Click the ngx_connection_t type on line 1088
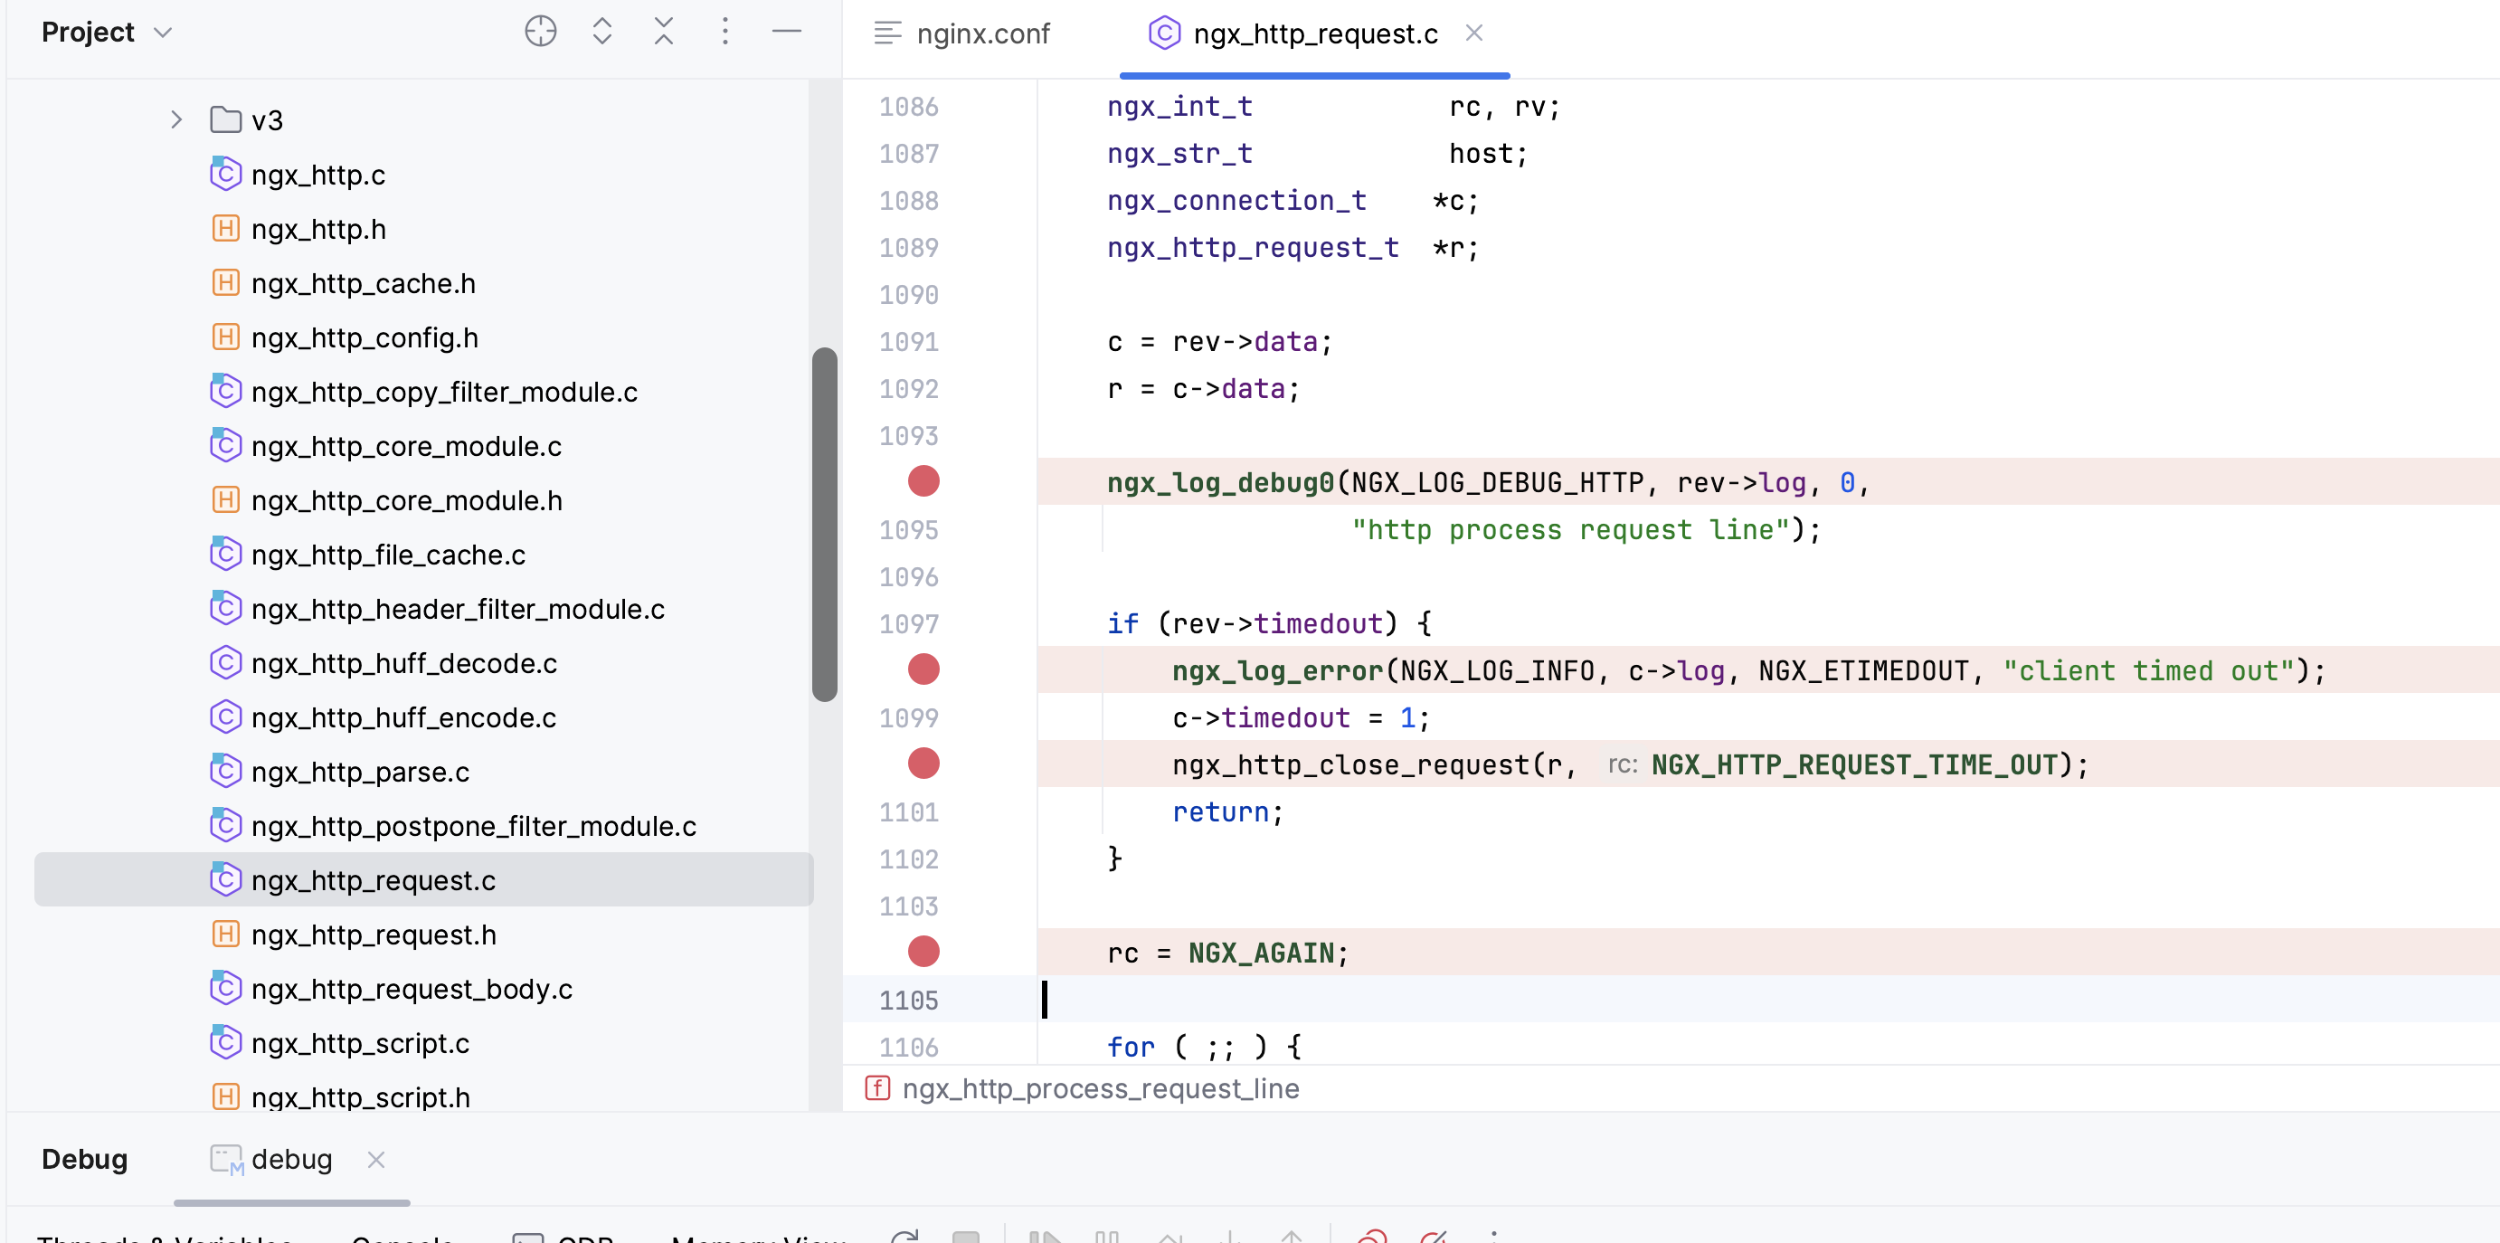Image resolution: width=2500 pixels, height=1243 pixels. tap(1236, 200)
